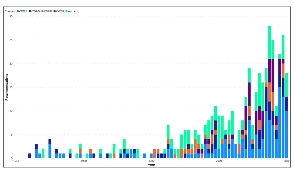Select the first dark blue bar near 1944
Viewport: 294px width, 174px height.
pos(30,156)
